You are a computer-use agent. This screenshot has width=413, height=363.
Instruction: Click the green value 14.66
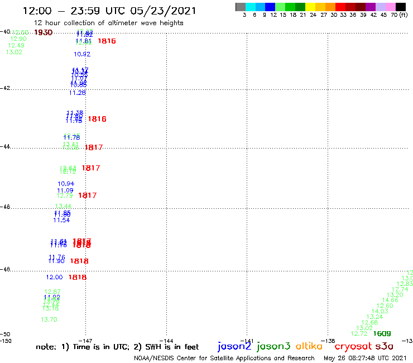pyautogui.click(x=390, y=300)
